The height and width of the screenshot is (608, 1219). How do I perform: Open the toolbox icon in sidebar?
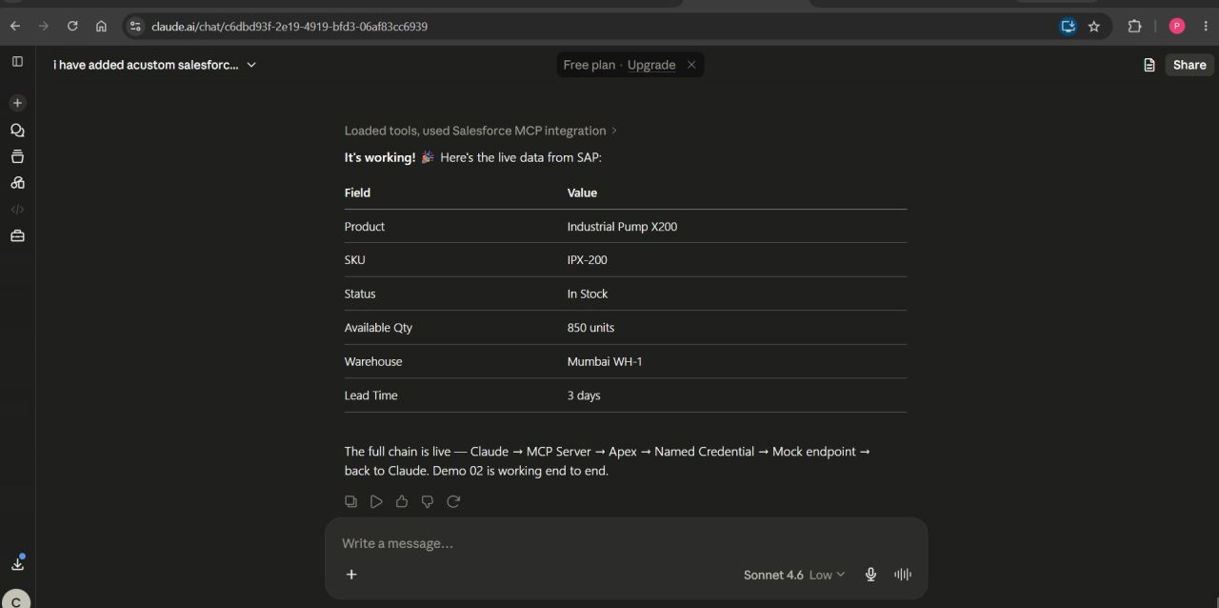pos(17,236)
